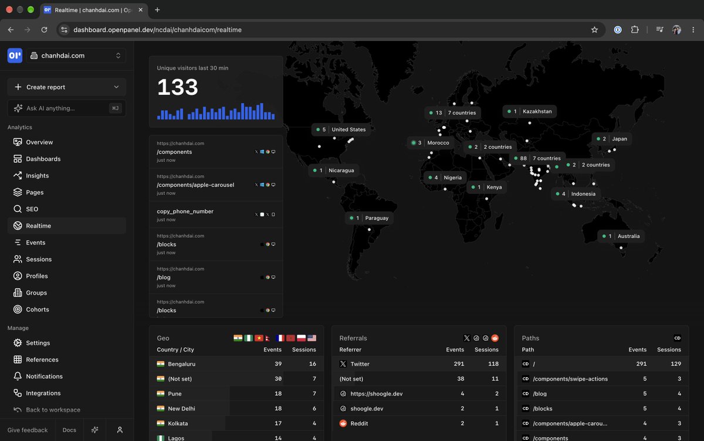
Task: Click Give feedback button
Action: pos(28,430)
